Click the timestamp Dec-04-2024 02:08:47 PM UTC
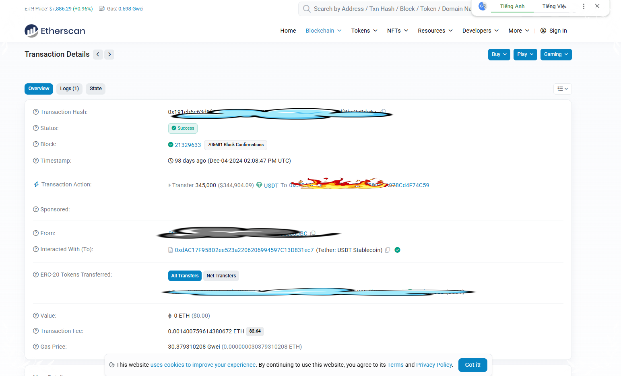The height and width of the screenshot is (376, 621). coord(250,161)
